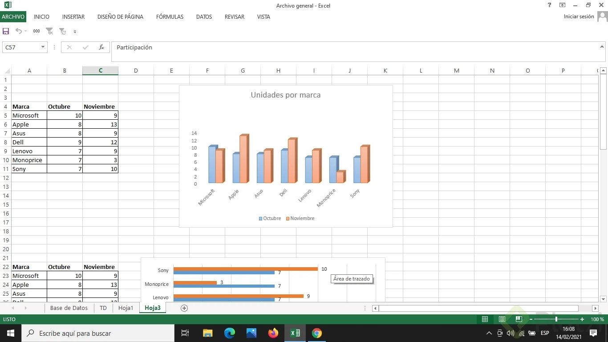Image resolution: width=608 pixels, height=342 pixels.
Task: Launch Google Chrome from the taskbar
Action: click(316, 333)
